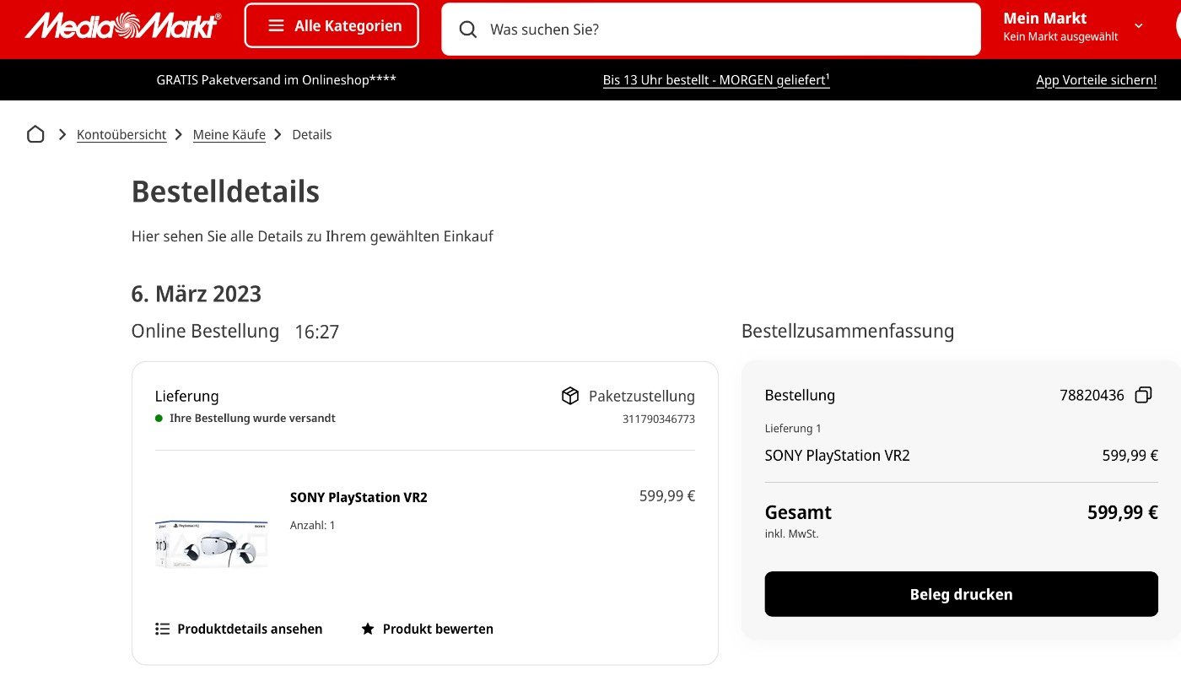Select tracking number 311790346773
This screenshot has height=676, width=1181.
pos(659,419)
